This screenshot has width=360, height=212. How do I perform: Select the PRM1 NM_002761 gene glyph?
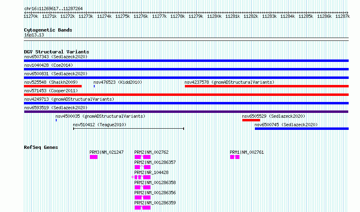click(235, 157)
